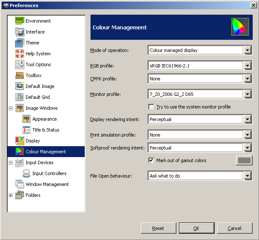Screen dimensions: 259x240
Task: Select Default Image in the list
Action: click(40, 86)
